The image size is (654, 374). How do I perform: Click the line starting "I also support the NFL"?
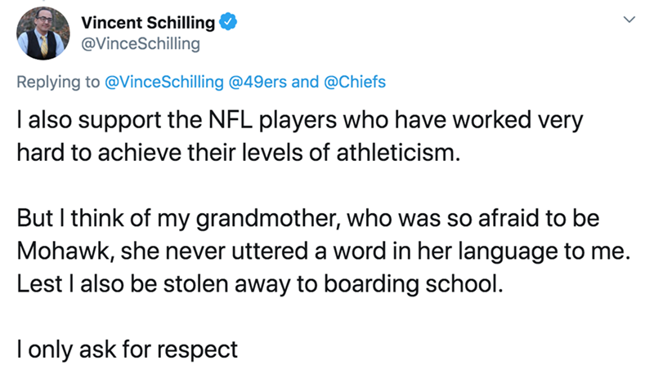298,122
